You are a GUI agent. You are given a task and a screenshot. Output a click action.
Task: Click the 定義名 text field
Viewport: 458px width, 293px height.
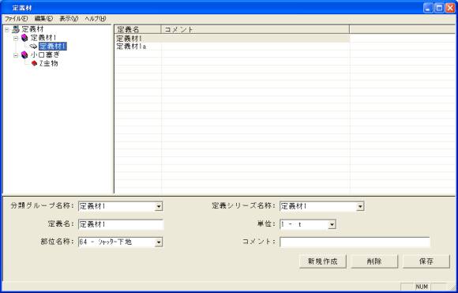(x=121, y=224)
